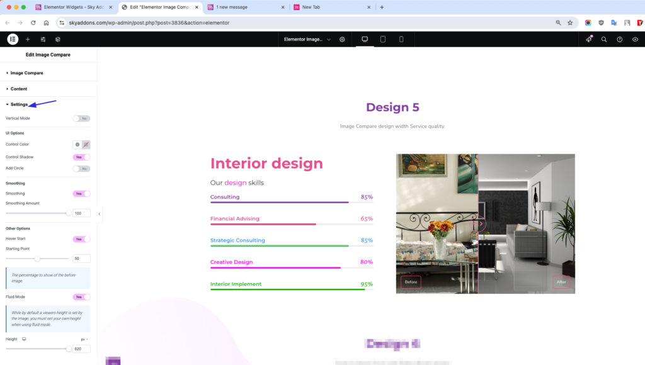
Task: Open the help question mark icon
Action: [x=620, y=40]
